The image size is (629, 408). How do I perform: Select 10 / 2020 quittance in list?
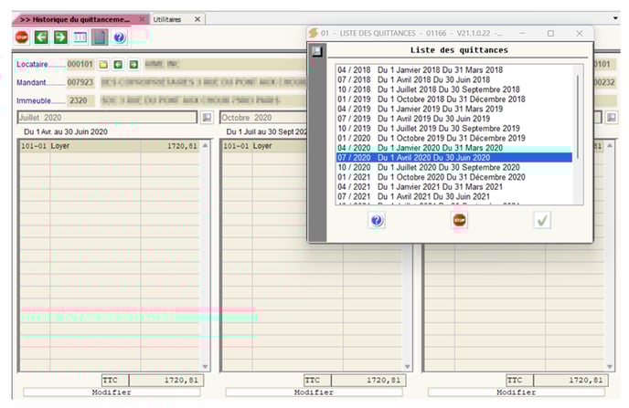tap(428, 167)
